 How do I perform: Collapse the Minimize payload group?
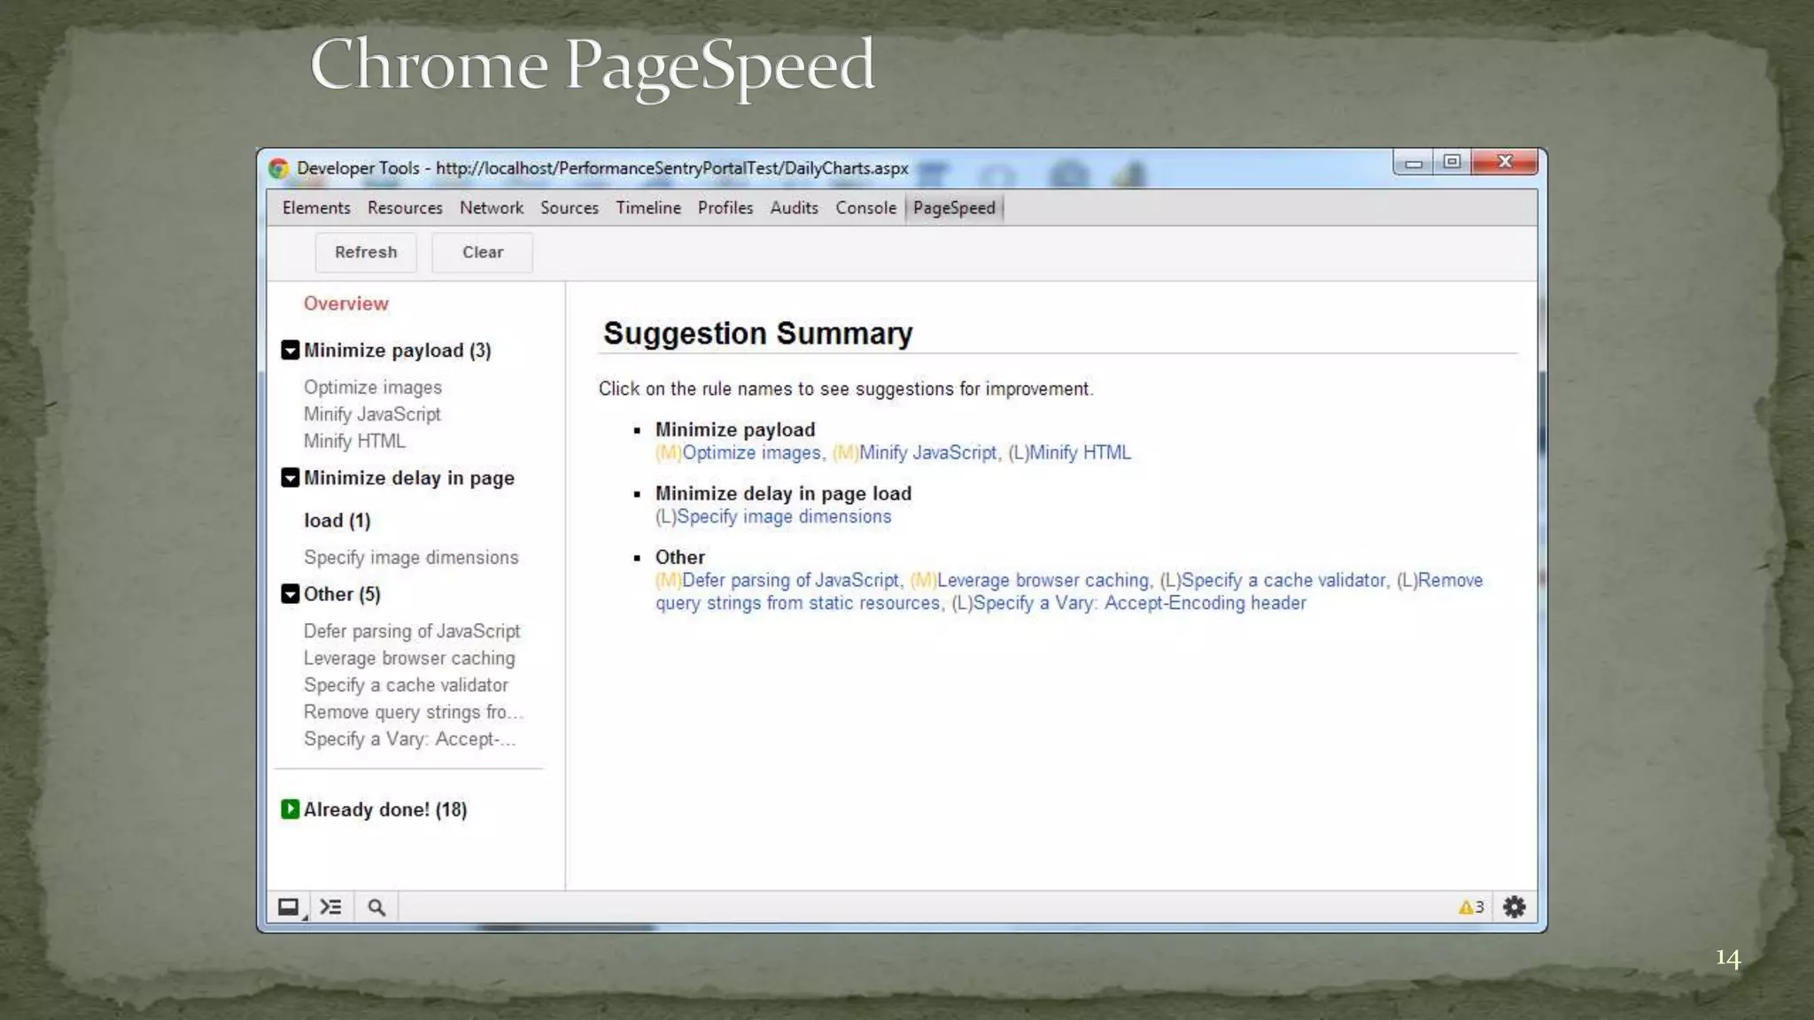[291, 350]
